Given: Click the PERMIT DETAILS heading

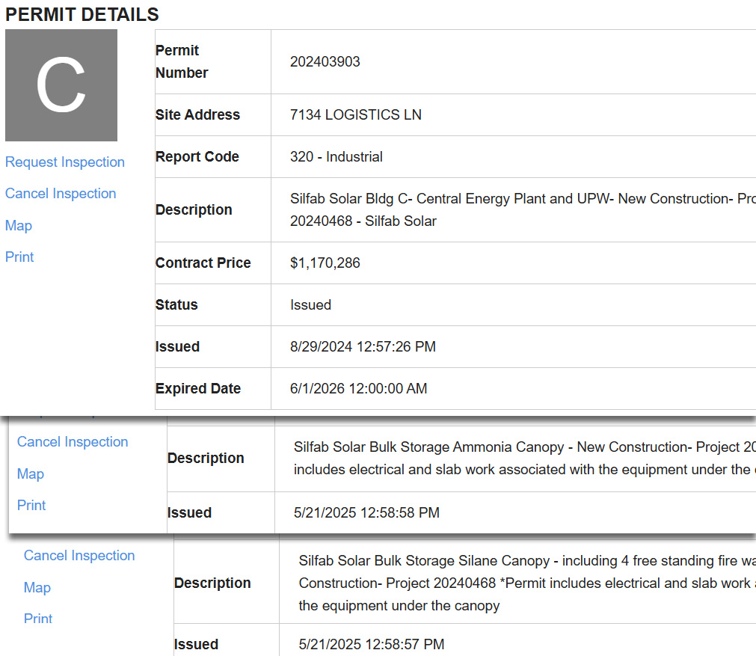Looking at the screenshot, I should 82,14.
